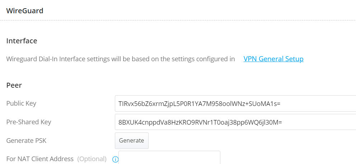Click the Peer heading
The width and height of the screenshot is (356, 164).
[x=14, y=85]
